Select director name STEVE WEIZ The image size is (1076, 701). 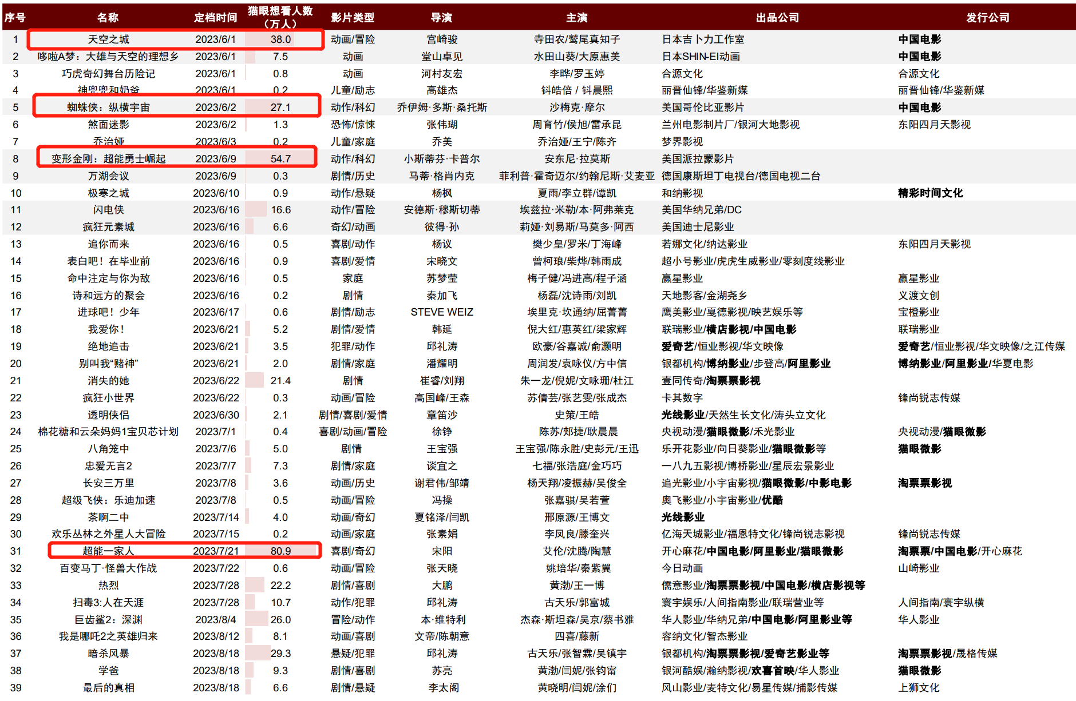442,312
